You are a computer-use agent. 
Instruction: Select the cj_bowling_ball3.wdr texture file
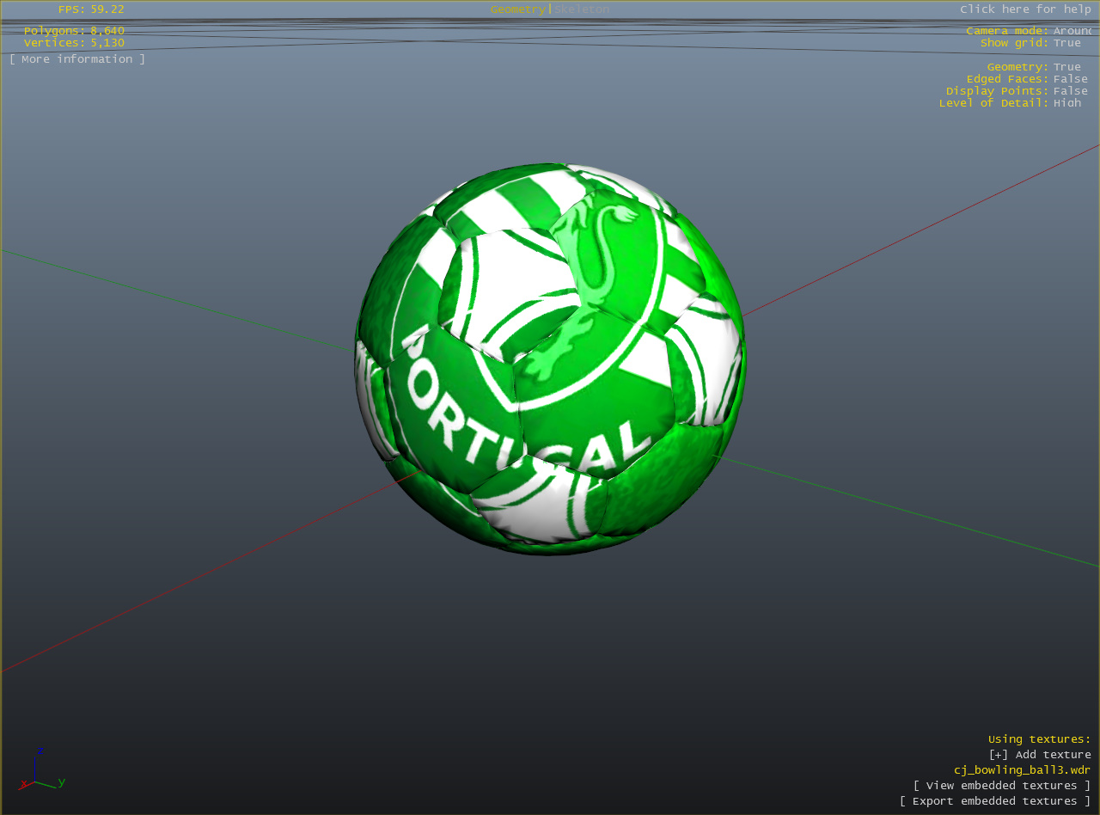click(x=1022, y=770)
